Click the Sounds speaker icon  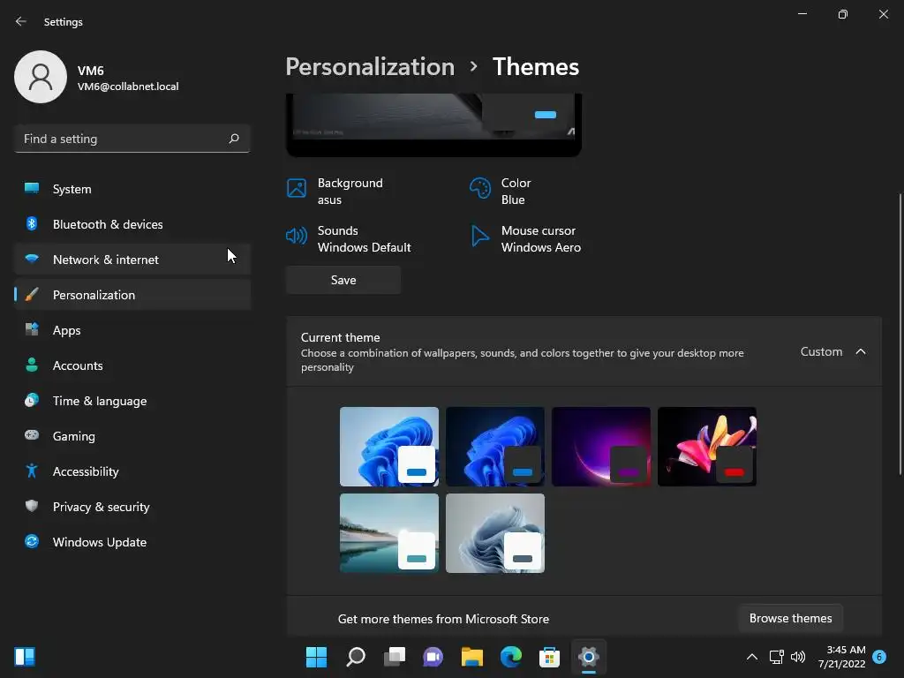[x=297, y=235]
